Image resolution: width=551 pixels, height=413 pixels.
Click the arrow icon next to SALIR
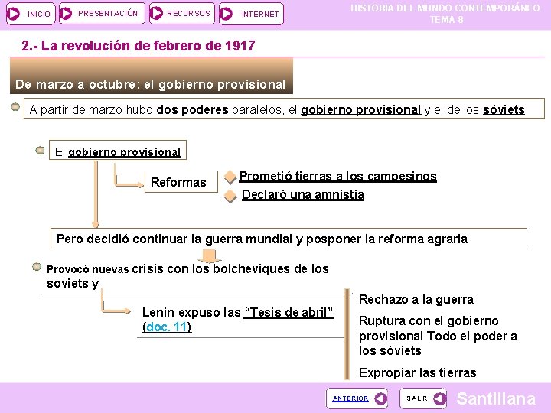point(439,398)
